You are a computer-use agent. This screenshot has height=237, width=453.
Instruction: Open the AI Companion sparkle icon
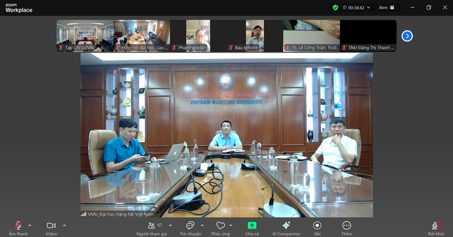pyautogui.click(x=286, y=225)
